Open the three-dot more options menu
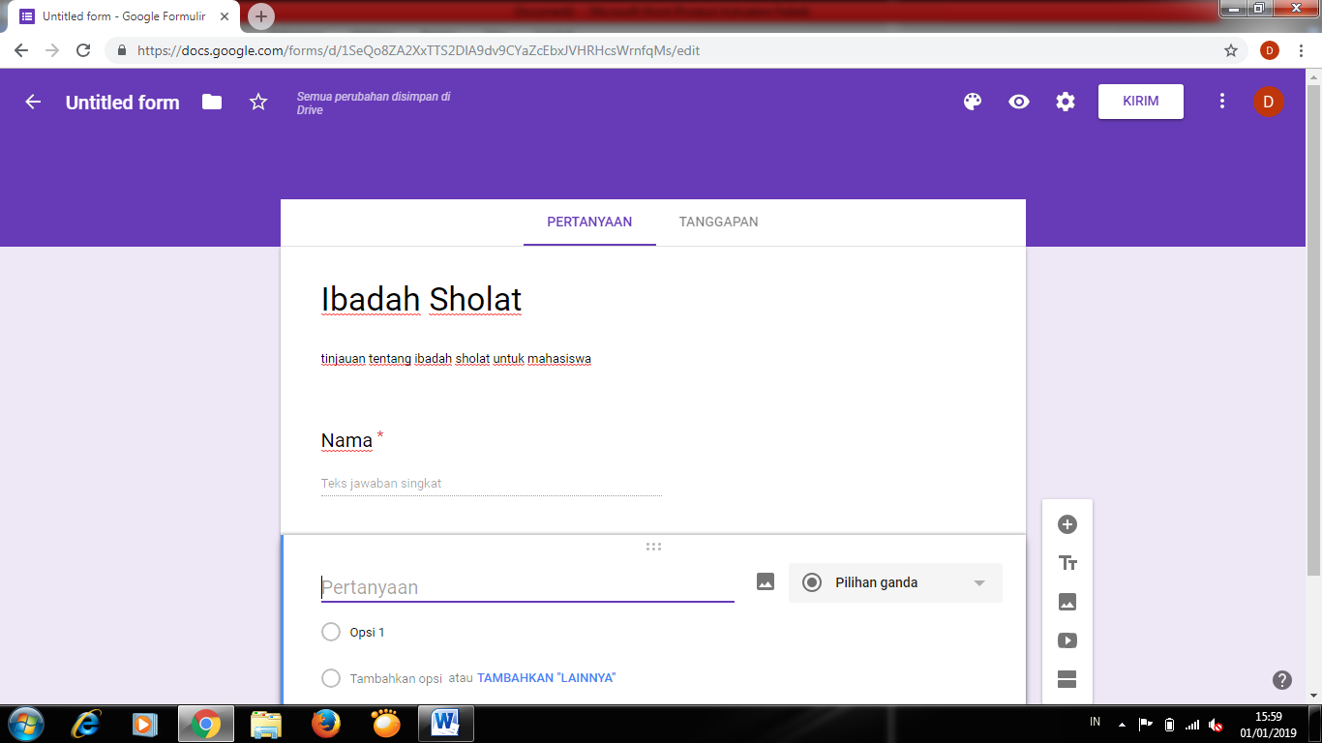1322x743 pixels. tap(1222, 102)
